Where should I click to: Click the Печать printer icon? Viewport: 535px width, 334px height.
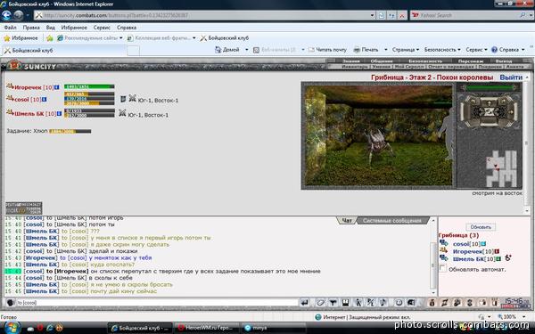(357, 50)
